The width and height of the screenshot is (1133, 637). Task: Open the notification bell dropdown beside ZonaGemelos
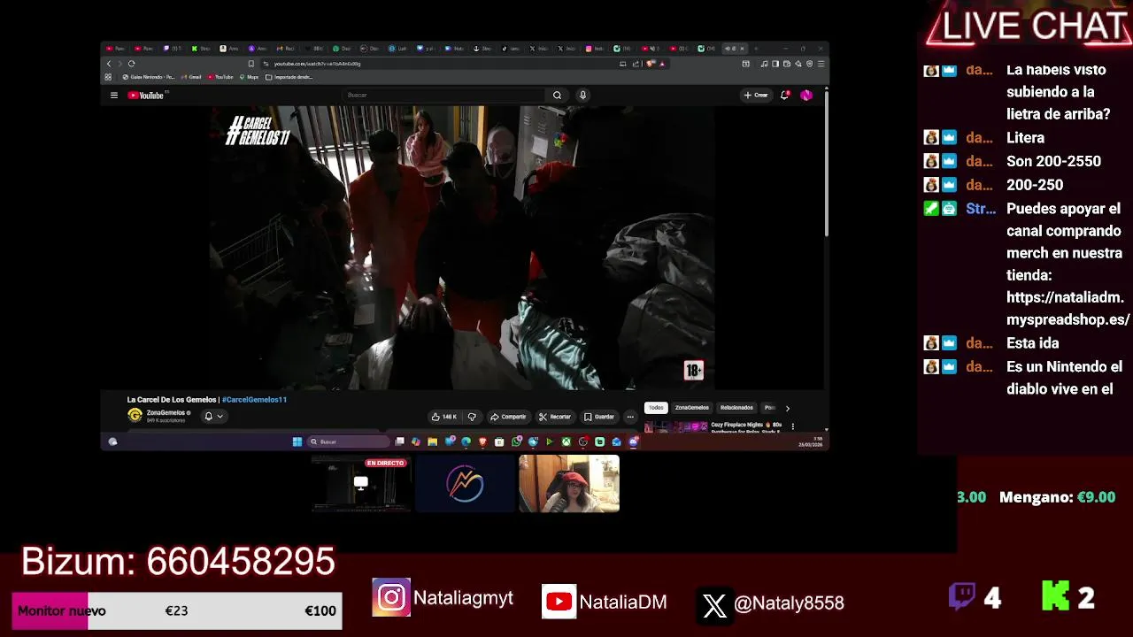click(x=213, y=416)
